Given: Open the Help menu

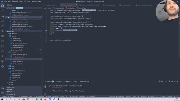Looking at the screenshot, I should (40, 2).
